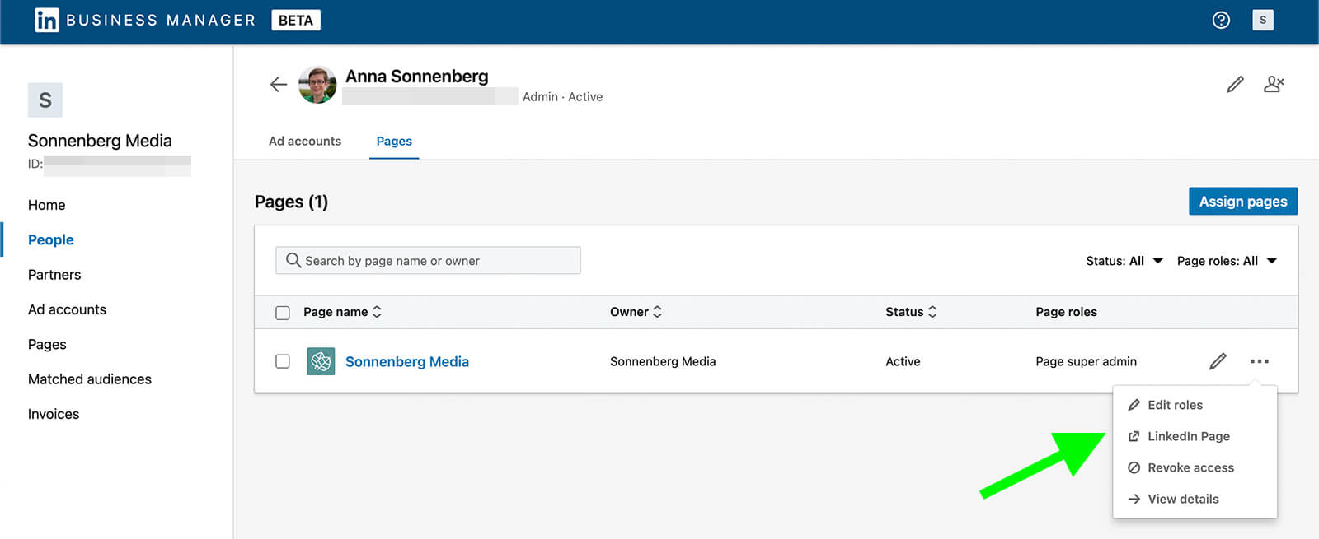Click the Sonnenberg Media owner cell
This screenshot has height=539, width=1319.
tap(663, 361)
